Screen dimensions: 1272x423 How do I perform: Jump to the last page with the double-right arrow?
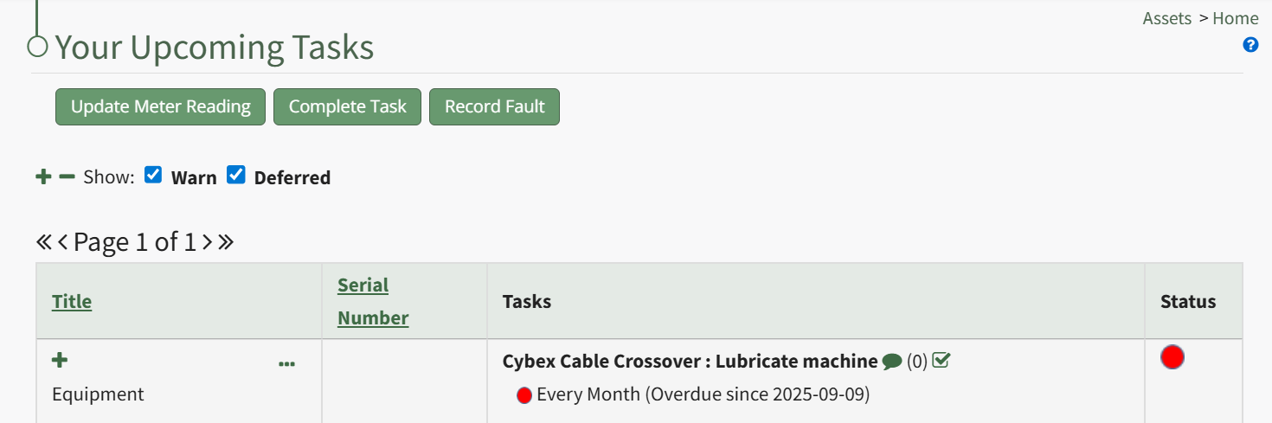tap(226, 242)
